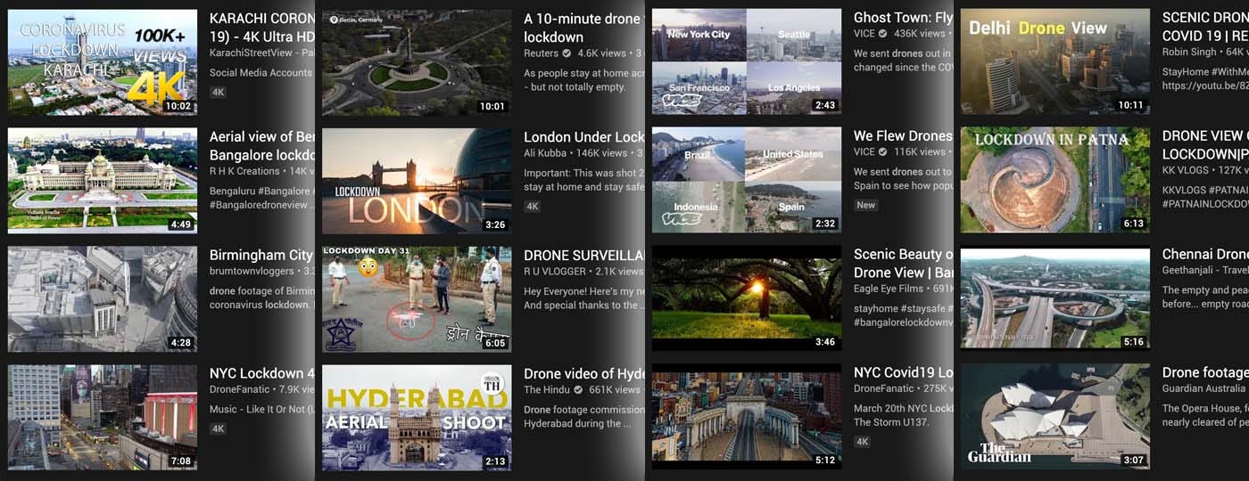Visit The Hindu channel
This screenshot has height=481, width=1249.
pyautogui.click(x=546, y=390)
